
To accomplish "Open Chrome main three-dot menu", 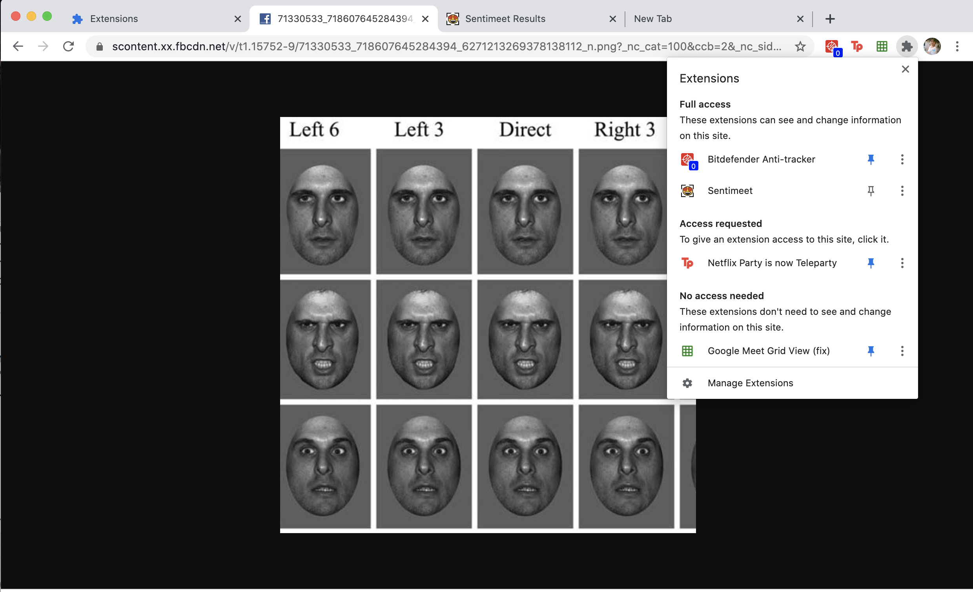I will point(957,47).
